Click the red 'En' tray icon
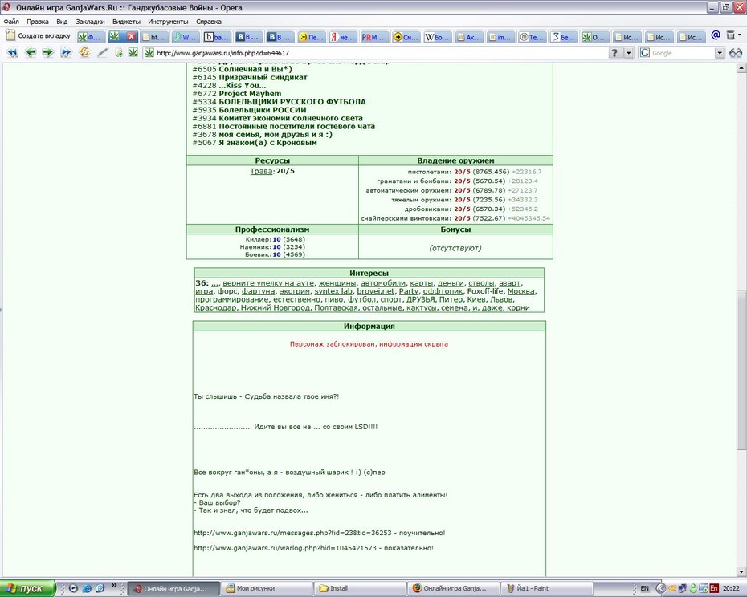 [x=713, y=588]
